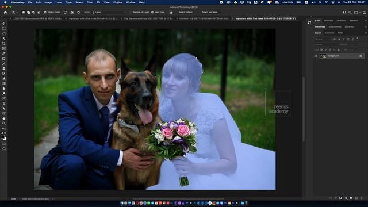This screenshot has height=207, width=368.
Task: Create a new layer icon
Action: coord(356,198)
